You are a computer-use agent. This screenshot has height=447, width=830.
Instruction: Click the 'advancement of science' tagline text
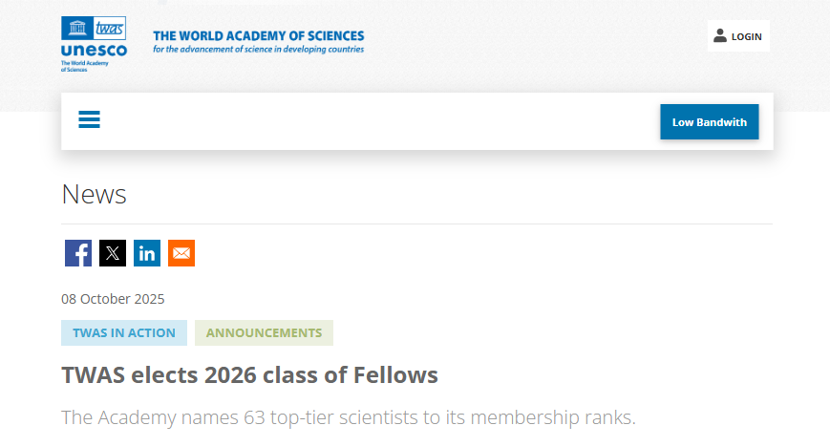point(258,50)
